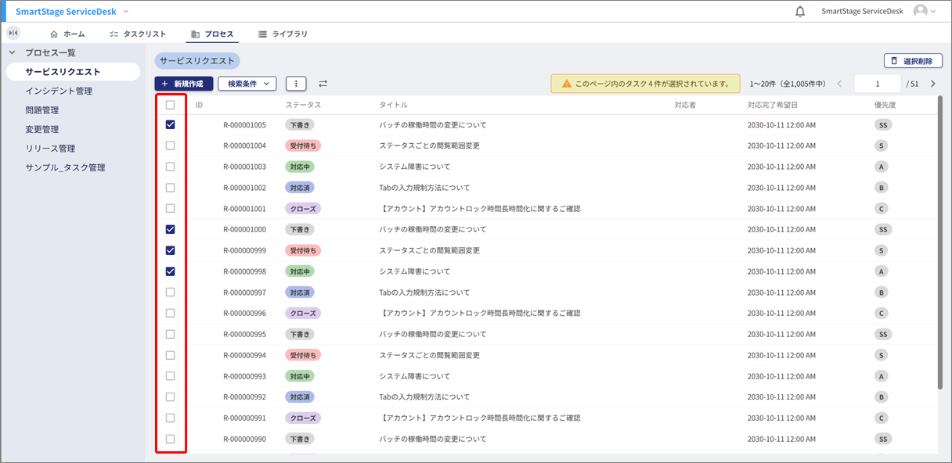The height and width of the screenshot is (463, 952).
Task: Click the title in row R-000001001
Action: click(480, 209)
